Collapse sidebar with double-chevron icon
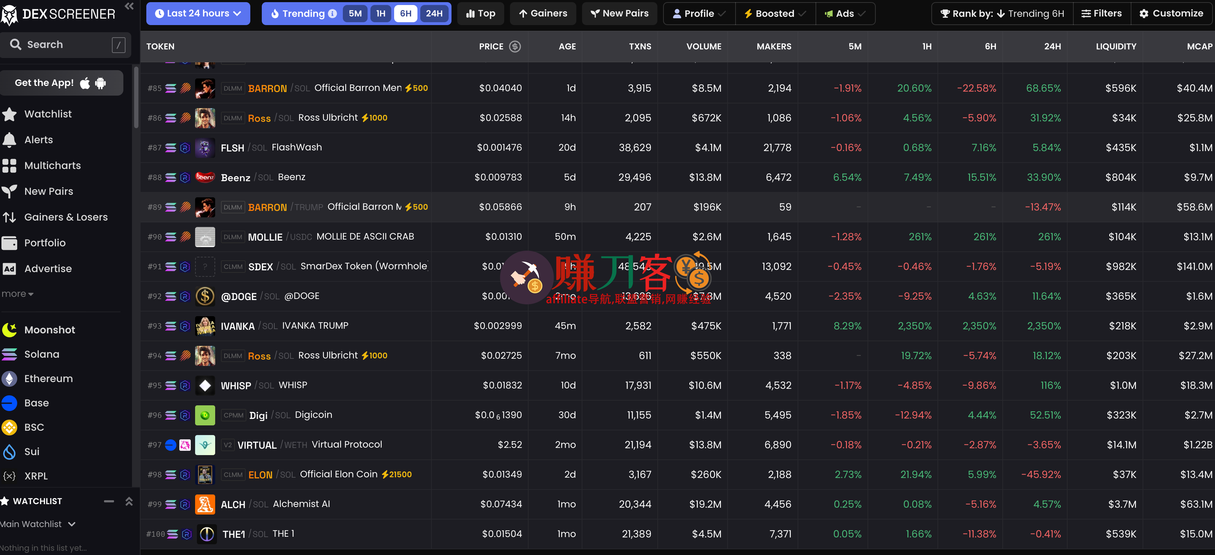The height and width of the screenshot is (555, 1215). click(129, 6)
